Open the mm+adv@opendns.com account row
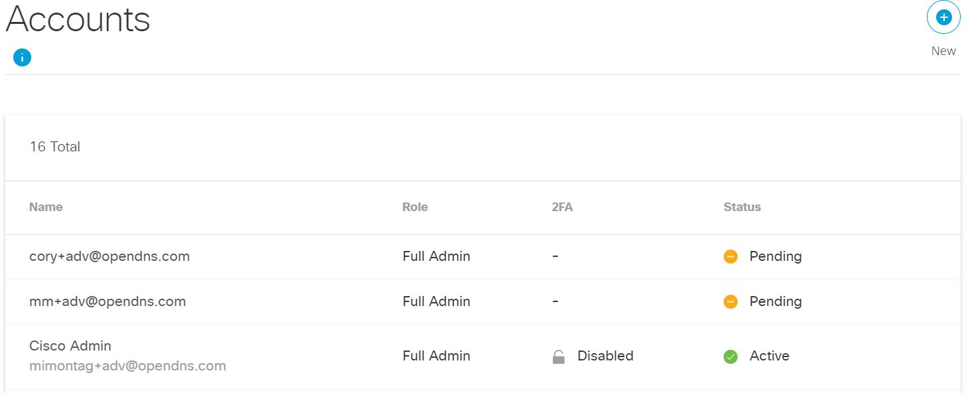968x393 pixels. [483, 302]
